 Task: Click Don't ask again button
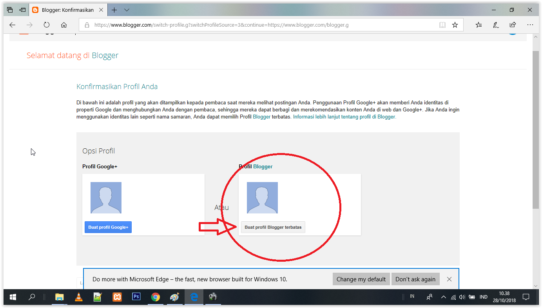click(x=415, y=279)
